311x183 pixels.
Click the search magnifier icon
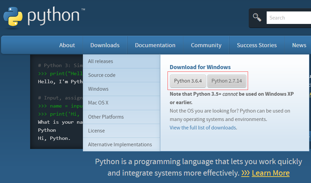coord(257,18)
